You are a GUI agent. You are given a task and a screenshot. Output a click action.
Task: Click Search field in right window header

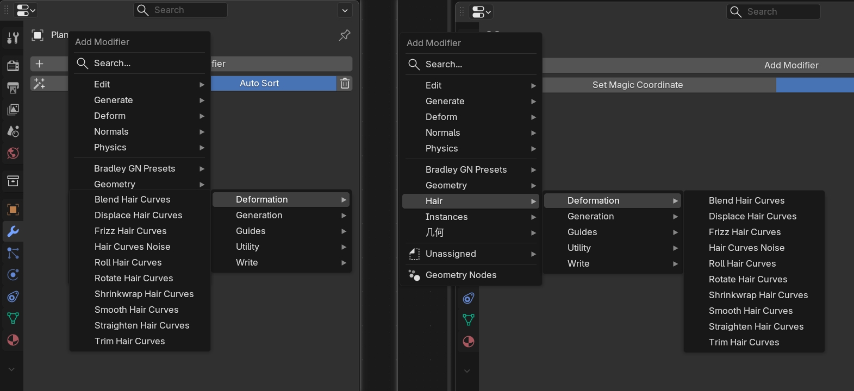click(x=773, y=11)
